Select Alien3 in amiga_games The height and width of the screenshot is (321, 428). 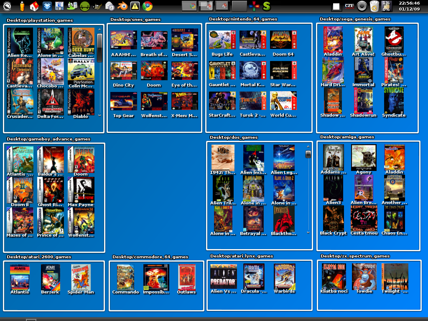point(333,190)
